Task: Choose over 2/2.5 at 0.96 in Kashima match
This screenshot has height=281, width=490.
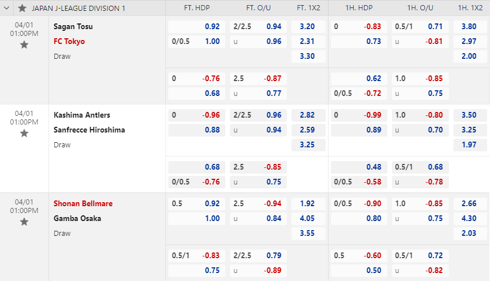Action: pos(258,115)
